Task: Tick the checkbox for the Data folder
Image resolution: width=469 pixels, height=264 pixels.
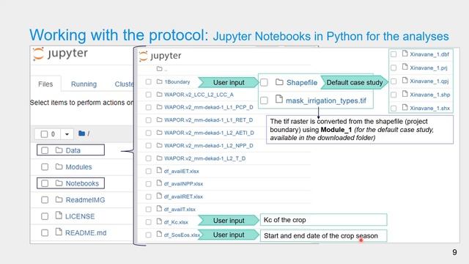Action: tap(45, 150)
